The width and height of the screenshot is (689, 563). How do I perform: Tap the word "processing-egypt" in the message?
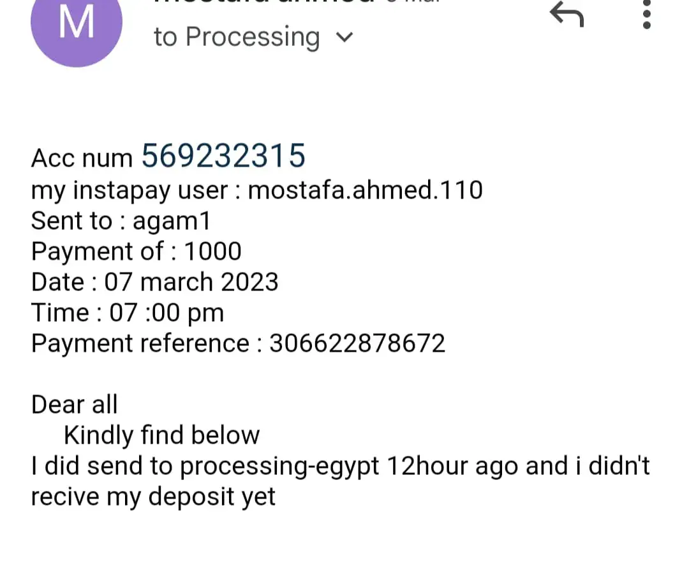280,467
